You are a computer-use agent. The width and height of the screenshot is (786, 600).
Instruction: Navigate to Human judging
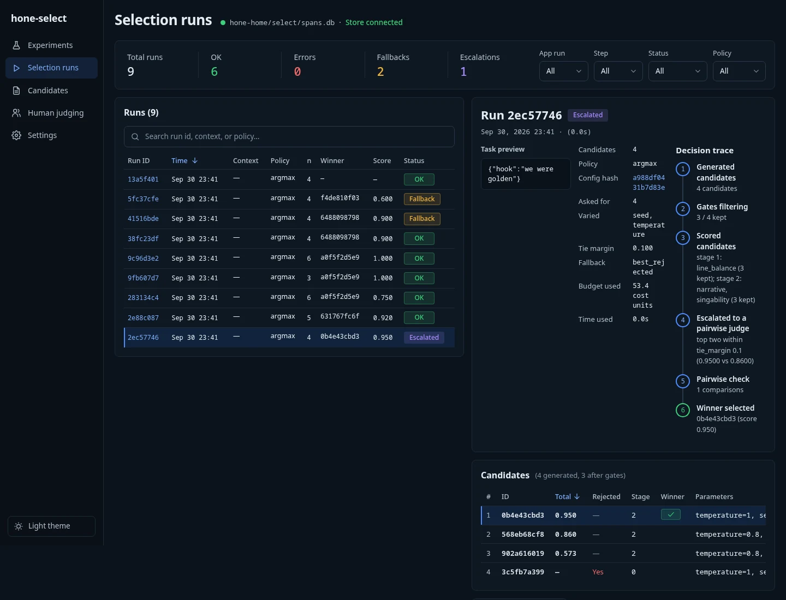click(x=51, y=113)
